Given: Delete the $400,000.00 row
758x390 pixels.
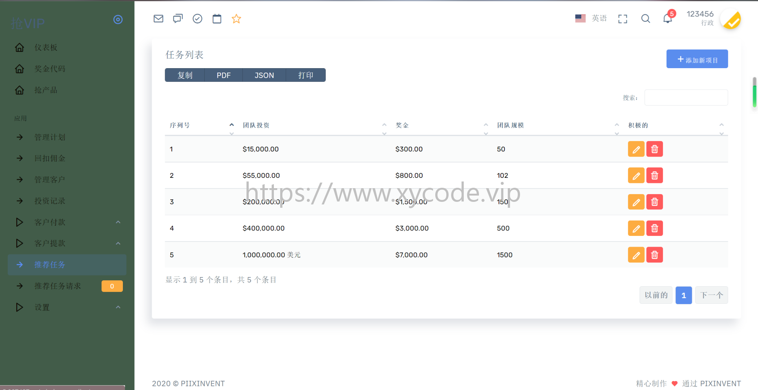Looking at the screenshot, I should click(x=655, y=228).
